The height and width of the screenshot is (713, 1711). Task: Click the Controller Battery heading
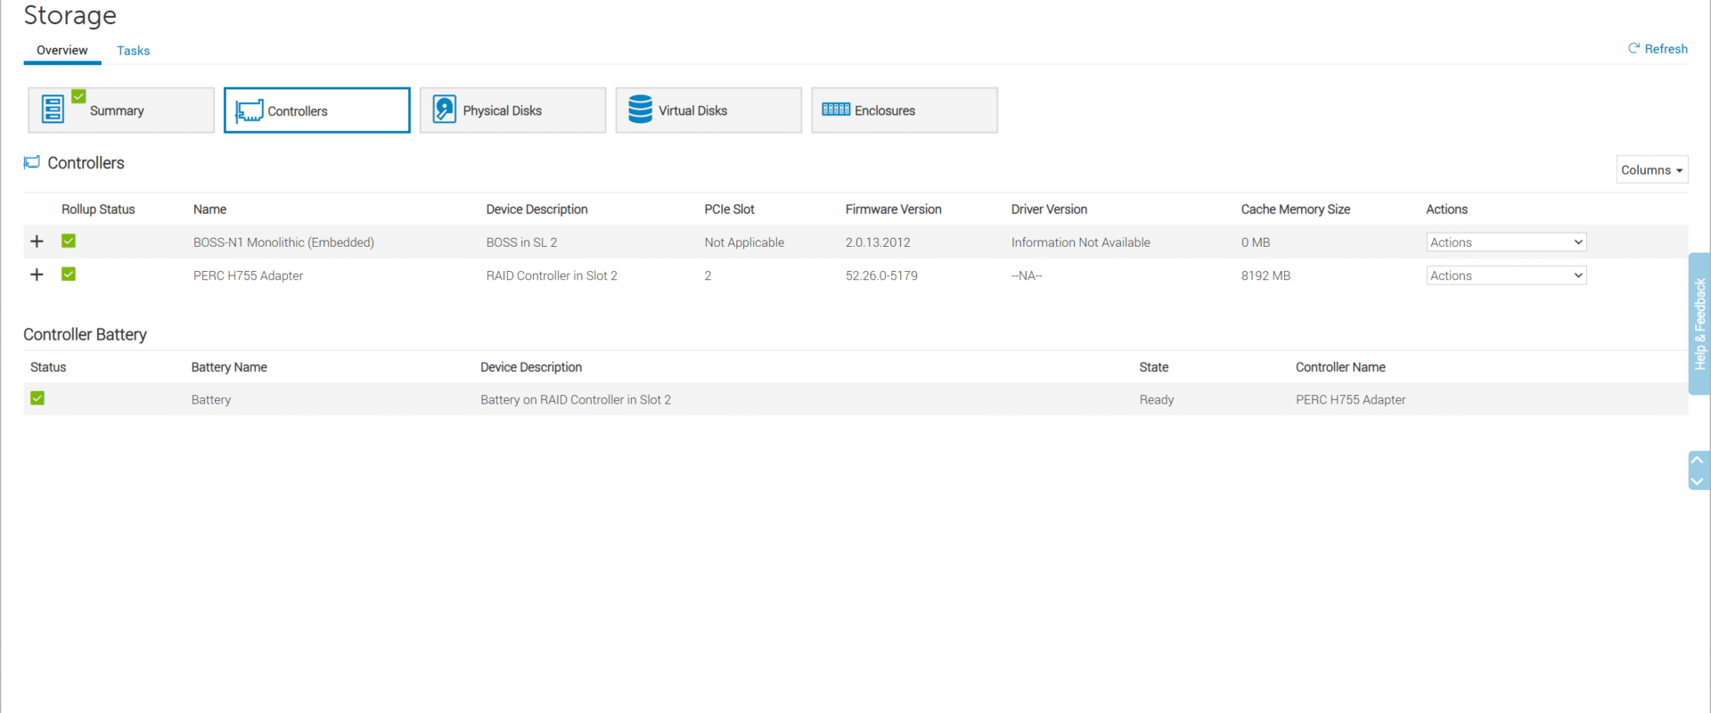(x=85, y=334)
